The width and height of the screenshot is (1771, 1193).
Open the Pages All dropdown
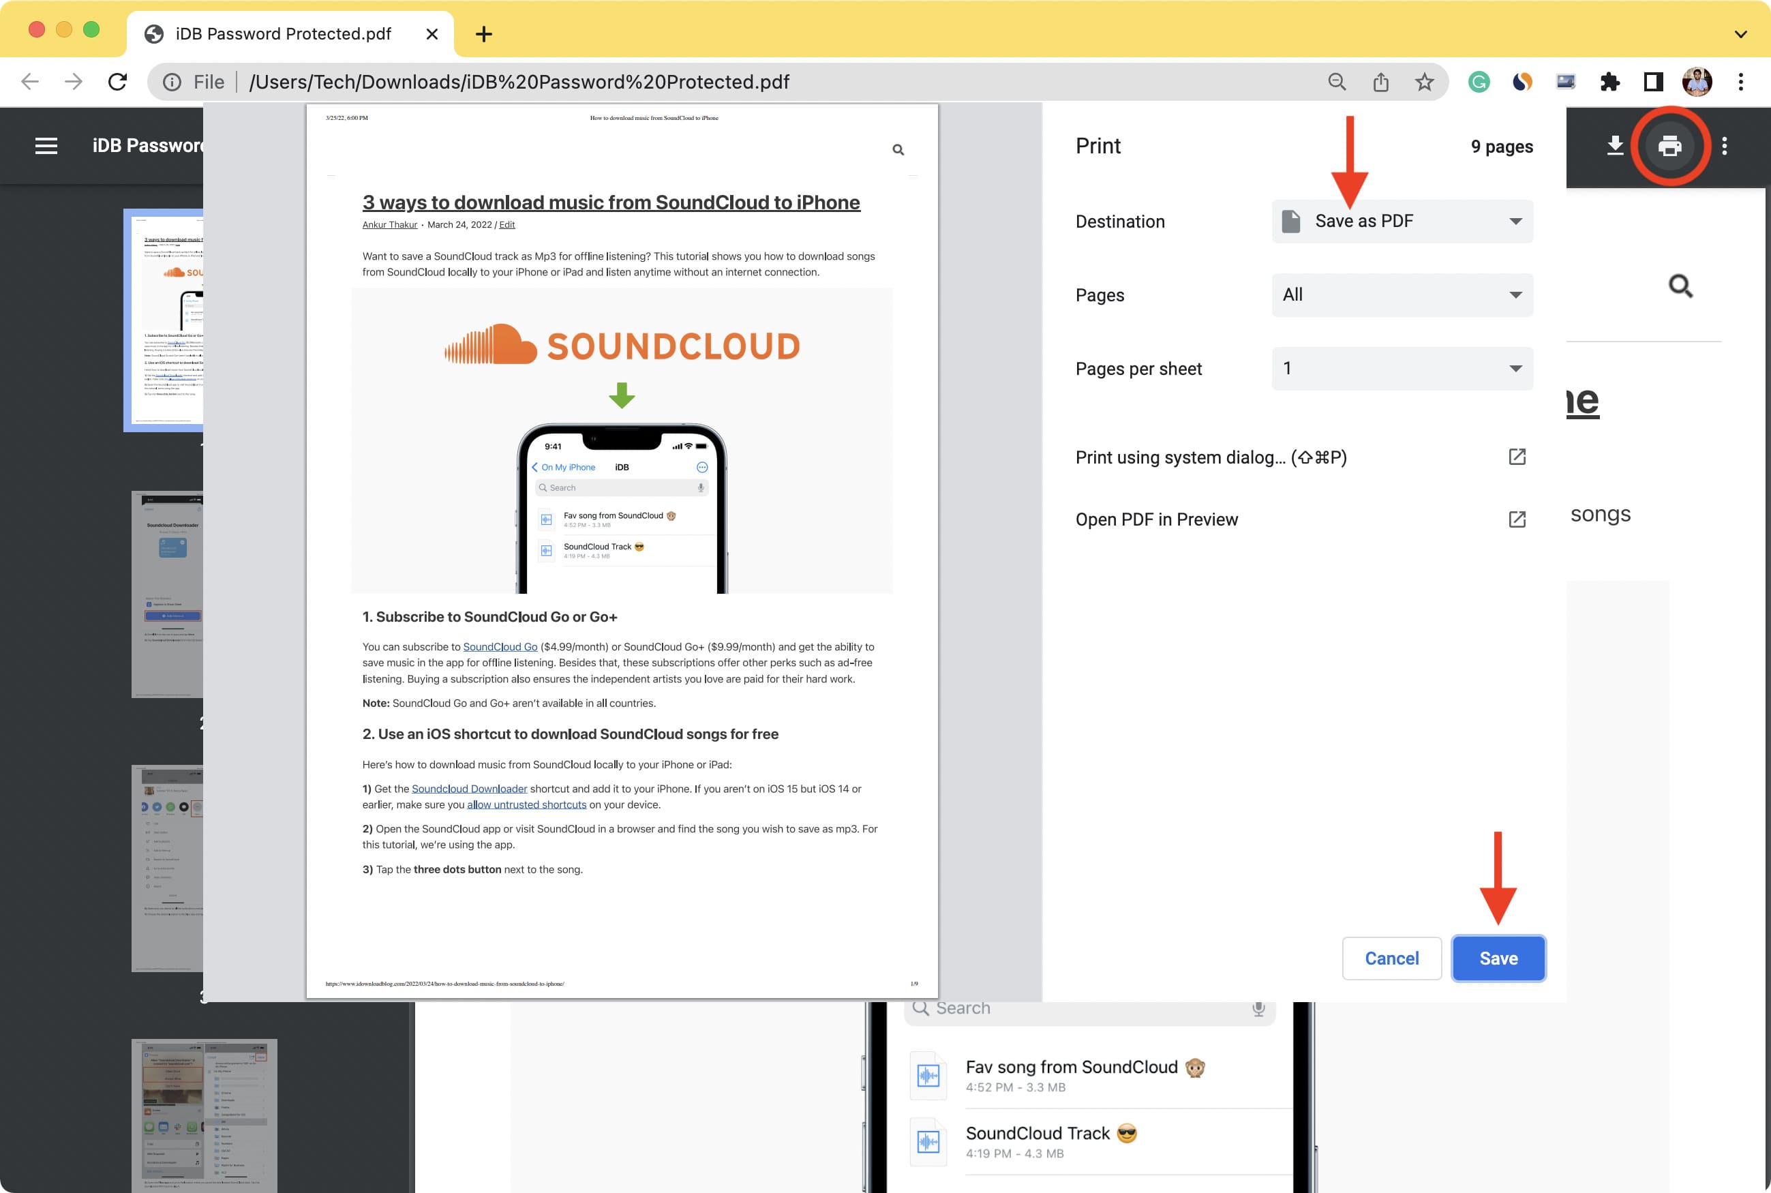tap(1402, 295)
